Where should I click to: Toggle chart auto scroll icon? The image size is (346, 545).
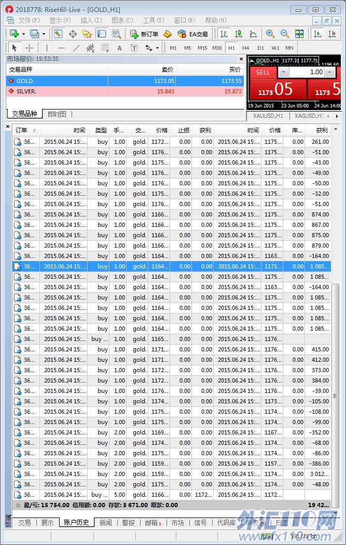click(317, 34)
